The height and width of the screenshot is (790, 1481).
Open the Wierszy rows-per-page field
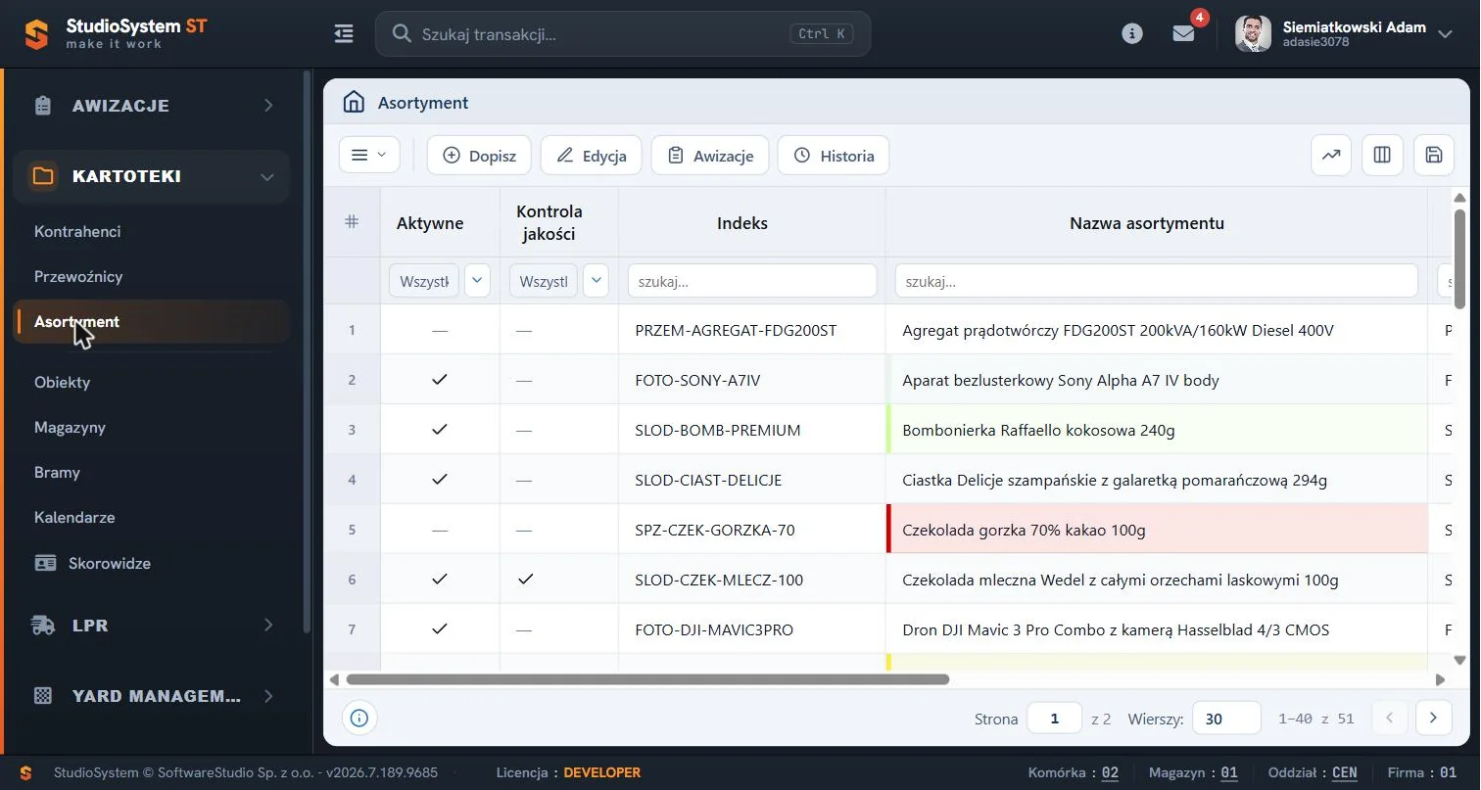(x=1226, y=719)
